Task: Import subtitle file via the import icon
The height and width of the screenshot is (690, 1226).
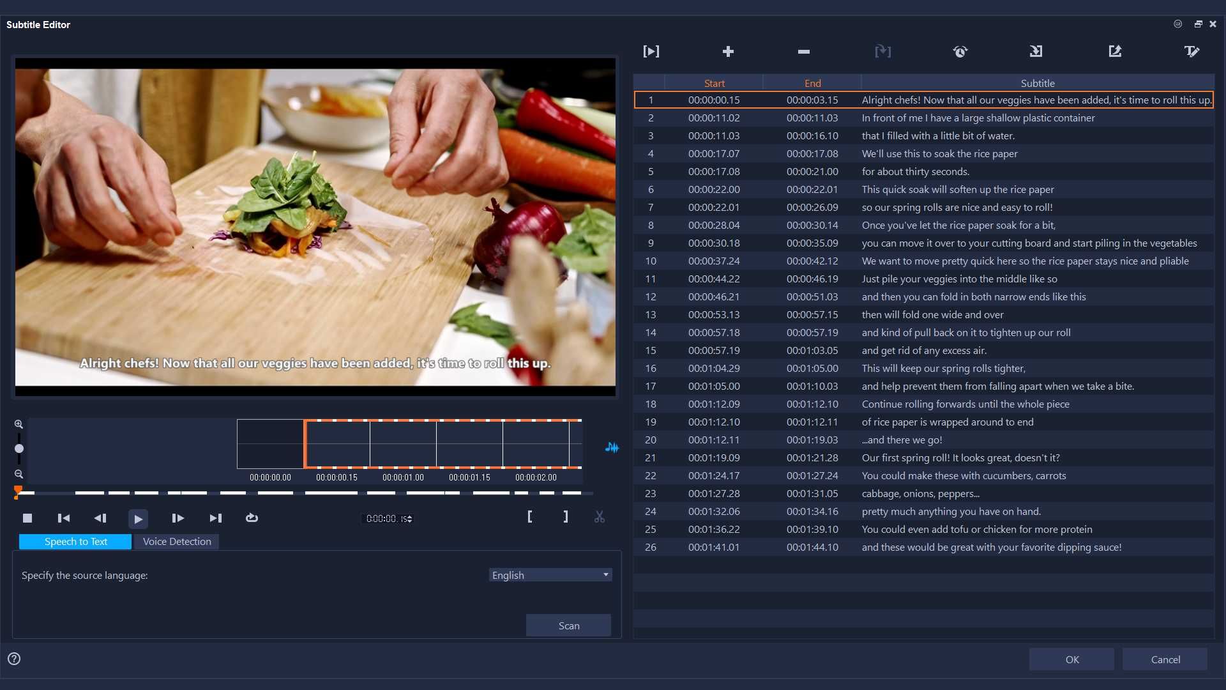Action: pos(1036,51)
